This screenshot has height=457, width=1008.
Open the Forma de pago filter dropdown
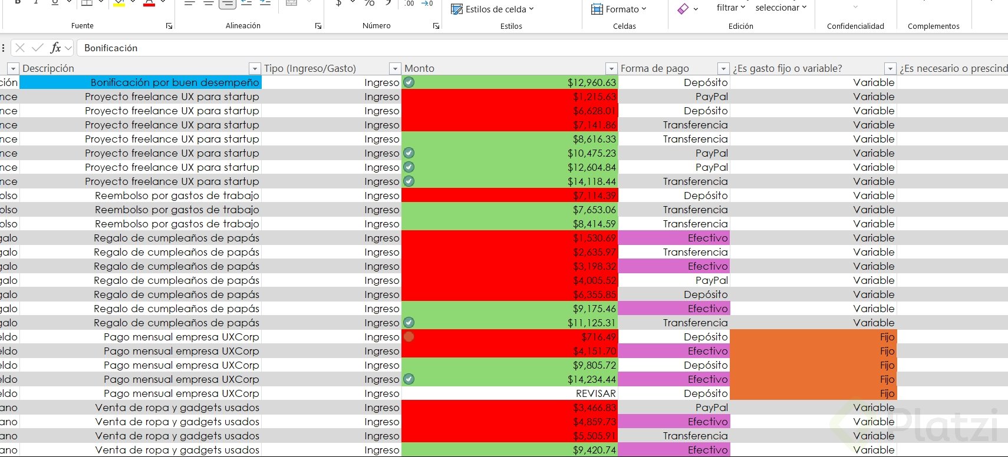723,68
